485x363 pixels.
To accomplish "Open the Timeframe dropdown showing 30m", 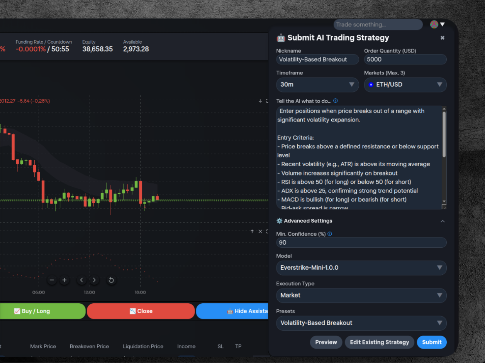I will click(317, 85).
